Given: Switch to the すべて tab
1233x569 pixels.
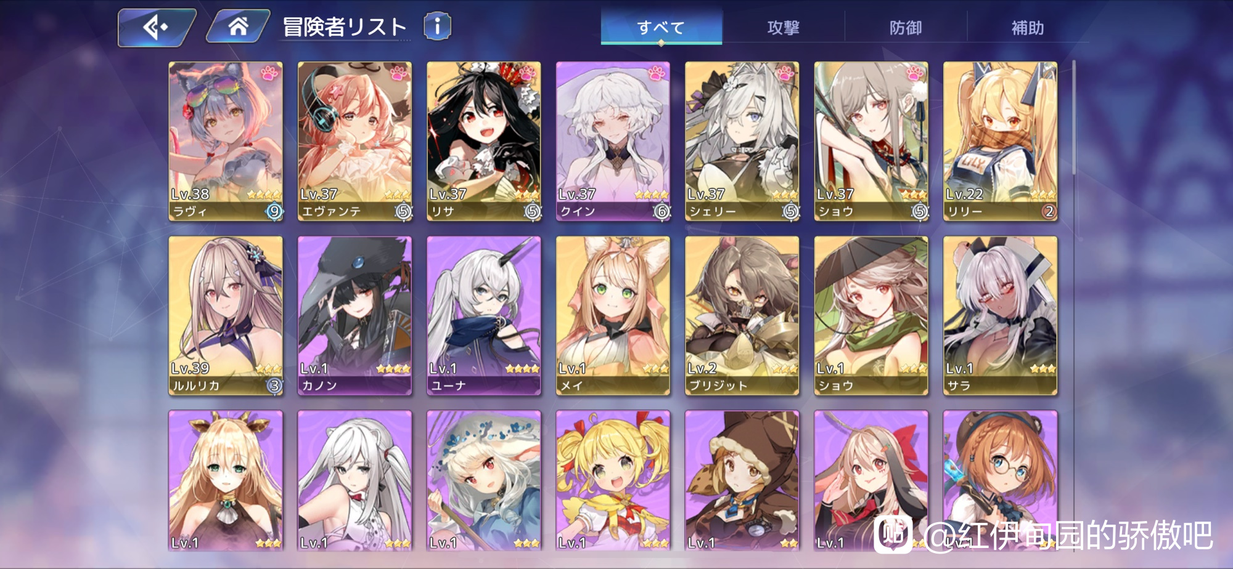Looking at the screenshot, I should [x=661, y=28].
